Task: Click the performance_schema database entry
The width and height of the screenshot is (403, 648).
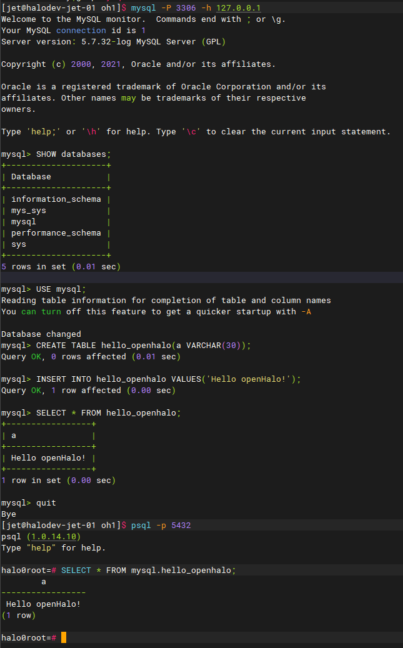Action: 56,233
